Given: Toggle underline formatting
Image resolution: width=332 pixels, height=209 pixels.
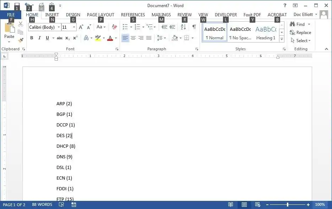Looking at the screenshot, I should tap(47, 38).
